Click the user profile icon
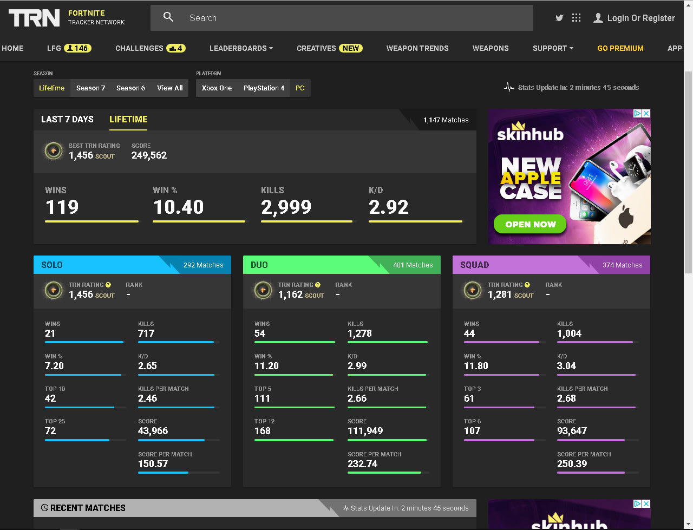The width and height of the screenshot is (693, 530). pos(598,18)
